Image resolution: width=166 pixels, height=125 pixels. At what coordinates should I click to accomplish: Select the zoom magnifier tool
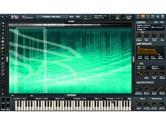3,30
